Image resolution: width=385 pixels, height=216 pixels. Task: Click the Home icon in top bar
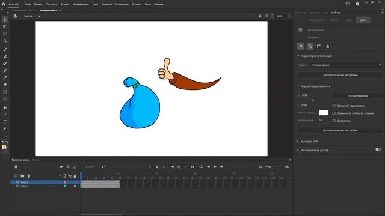pyautogui.click(x=3, y=4)
